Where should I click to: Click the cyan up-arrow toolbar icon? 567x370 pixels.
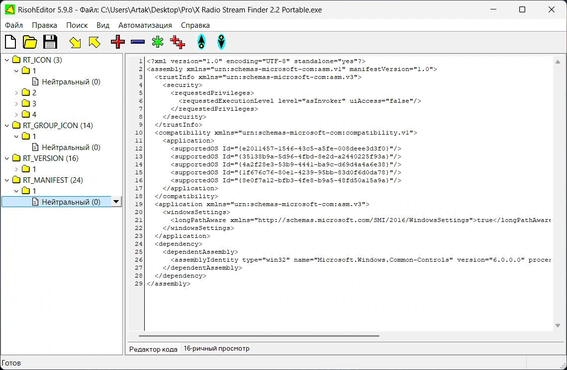click(x=201, y=42)
